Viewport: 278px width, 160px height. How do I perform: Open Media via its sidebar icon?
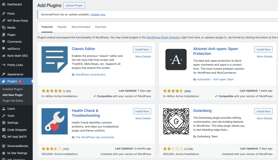click(x=4, y=28)
